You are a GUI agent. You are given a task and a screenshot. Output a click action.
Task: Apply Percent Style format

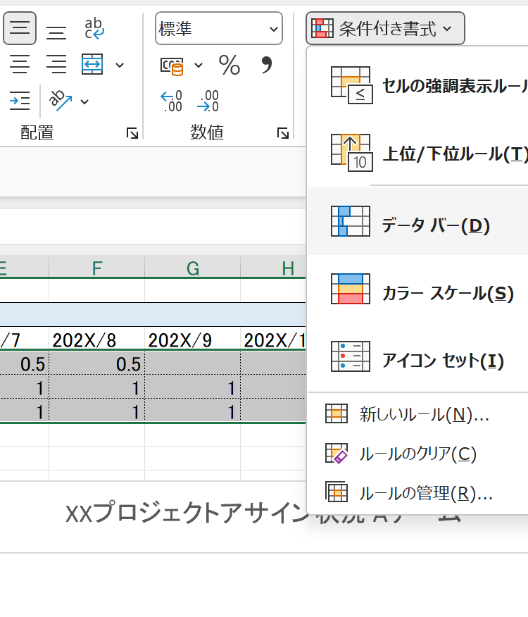point(229,65)
